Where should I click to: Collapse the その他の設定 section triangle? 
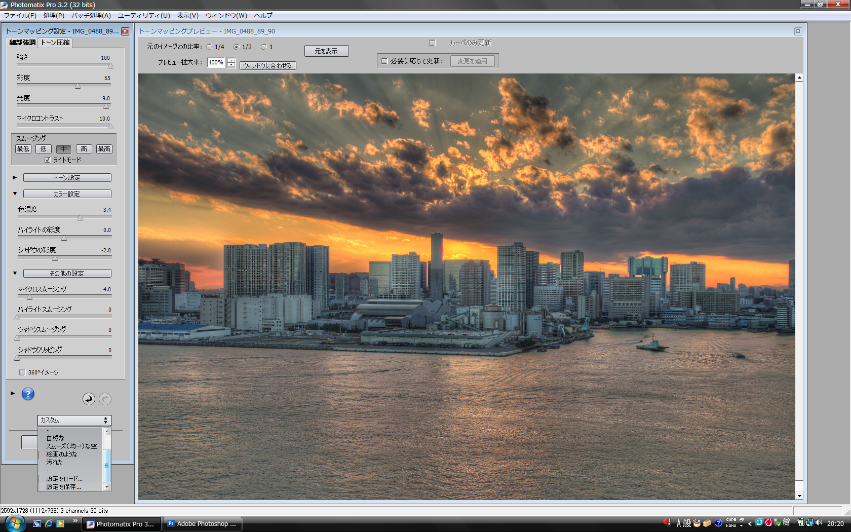(x=15, y=274)
